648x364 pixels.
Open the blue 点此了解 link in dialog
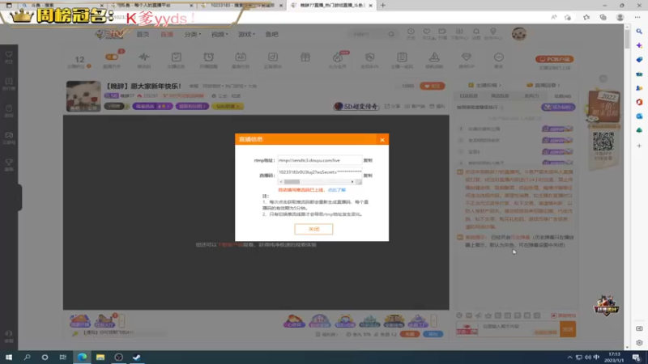click(x=337, y=190)
